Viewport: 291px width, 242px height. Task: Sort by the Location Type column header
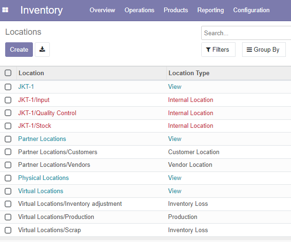point(189,73)
